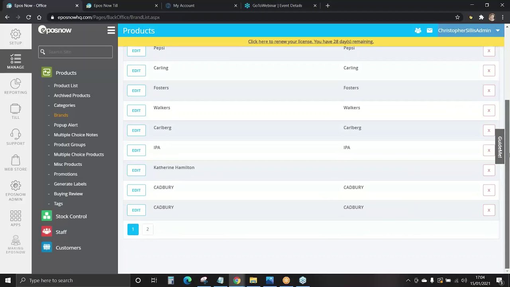Open Promotions in the sidebar
Image resolution: width=510 pixels, height=287 pixels.
[x=66, y=174]
